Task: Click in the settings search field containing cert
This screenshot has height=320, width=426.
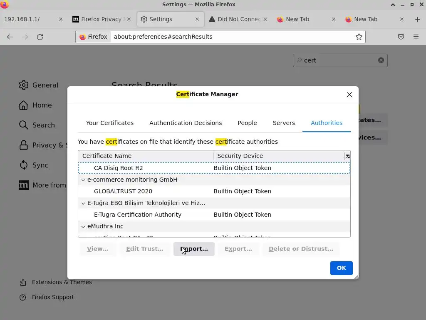Action: [340, 60]
